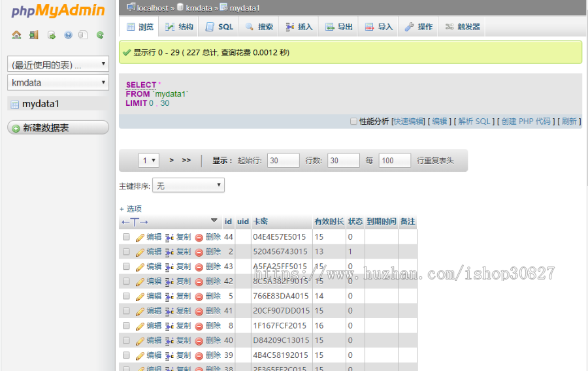This screenshot has height=371, width=588.
Task: Open phpMyAdmin documentation help icon
Action: tap(68, 35)
